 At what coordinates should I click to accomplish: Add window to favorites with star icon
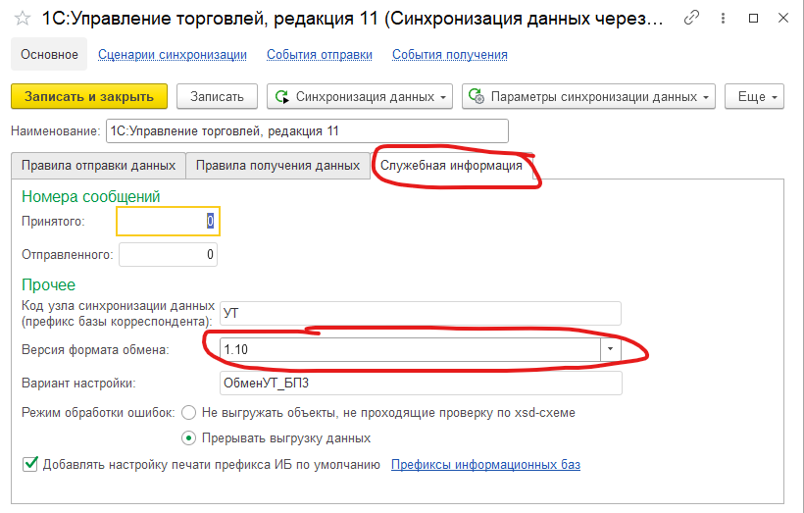point(23,19)
